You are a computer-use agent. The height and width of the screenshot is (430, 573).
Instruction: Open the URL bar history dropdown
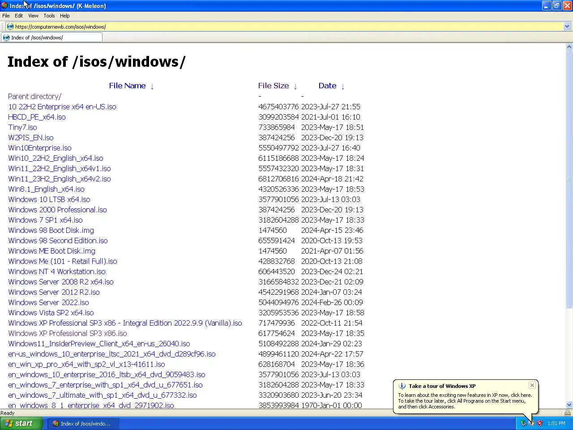567,27
